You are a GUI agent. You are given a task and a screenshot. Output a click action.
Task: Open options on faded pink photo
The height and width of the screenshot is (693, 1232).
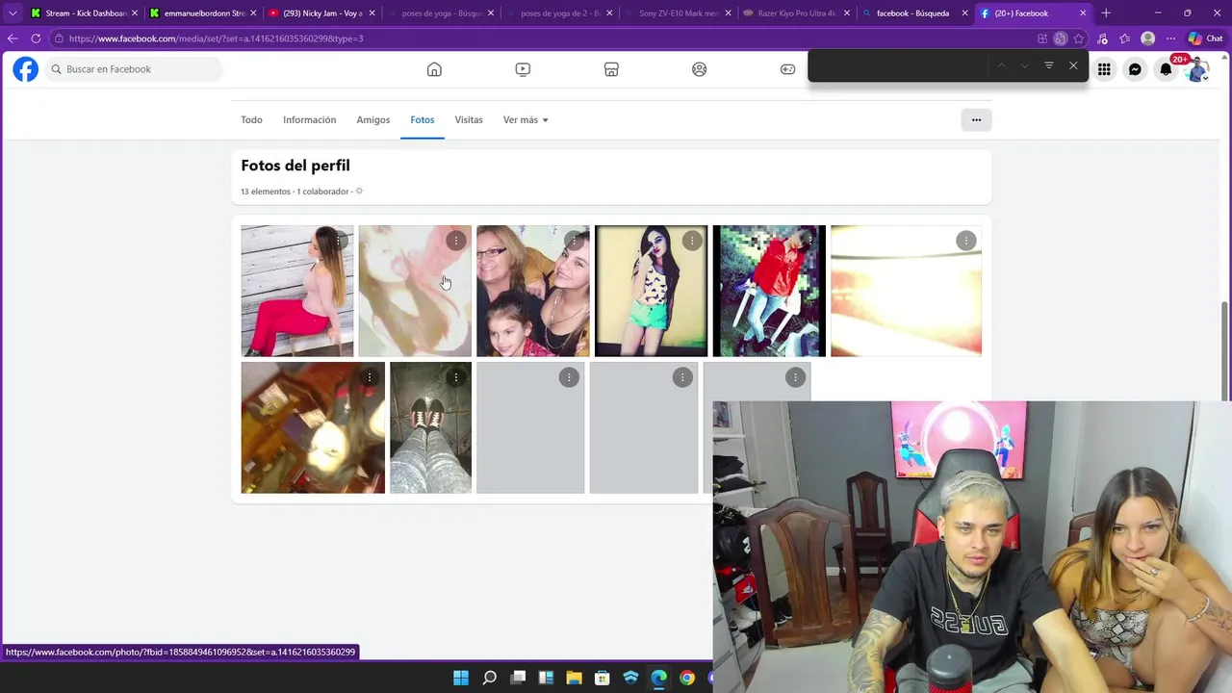(x=455, y=241)
